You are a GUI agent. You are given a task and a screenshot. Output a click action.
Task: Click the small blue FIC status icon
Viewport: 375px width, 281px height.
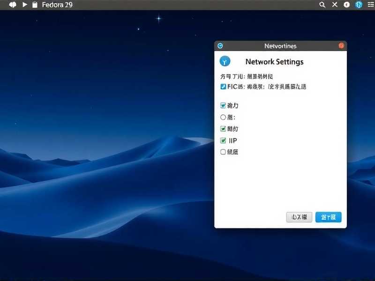click(x=223, y=87)
